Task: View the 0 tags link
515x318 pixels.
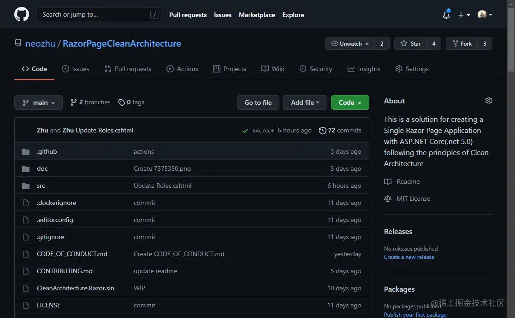Action: click(x=131, y=102)
